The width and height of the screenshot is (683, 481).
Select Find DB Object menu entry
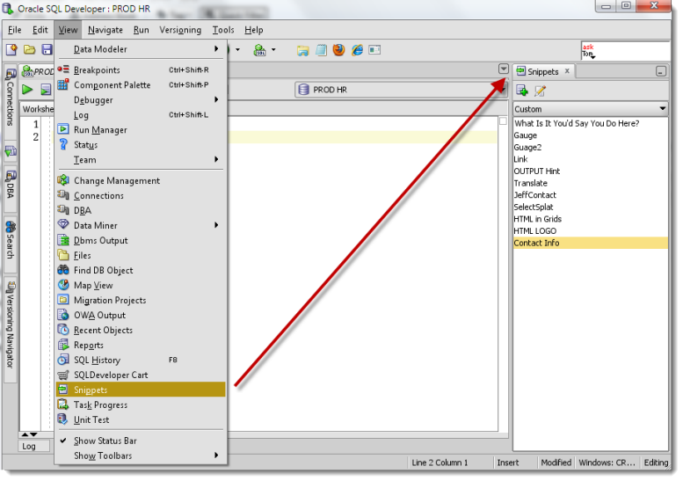point(141,270)
